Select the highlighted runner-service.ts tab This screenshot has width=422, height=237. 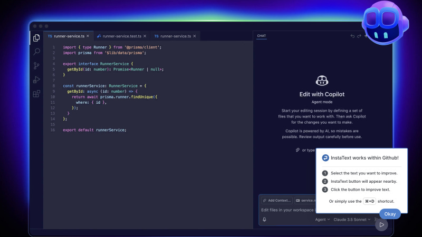tap(69, 36)
